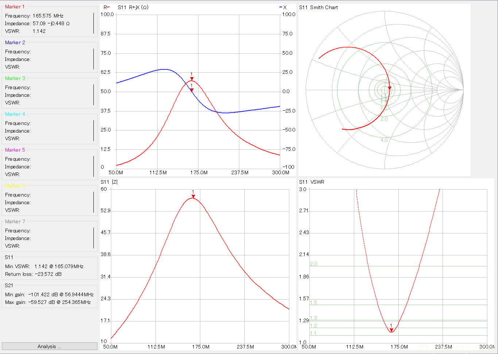
Task: Click the 112.5M axis label on R+jX chart
Action: [x=158, y=172]
